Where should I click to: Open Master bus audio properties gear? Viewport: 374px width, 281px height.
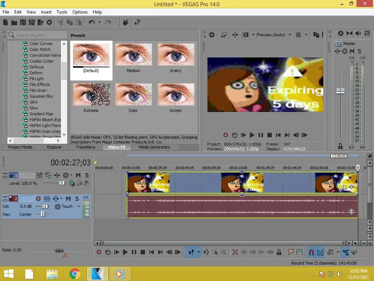click(341, 33)
